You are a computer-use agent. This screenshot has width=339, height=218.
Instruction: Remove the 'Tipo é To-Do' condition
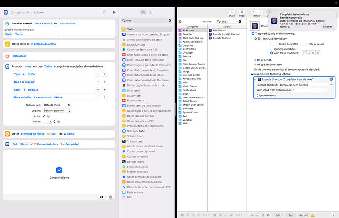(98, 74)
